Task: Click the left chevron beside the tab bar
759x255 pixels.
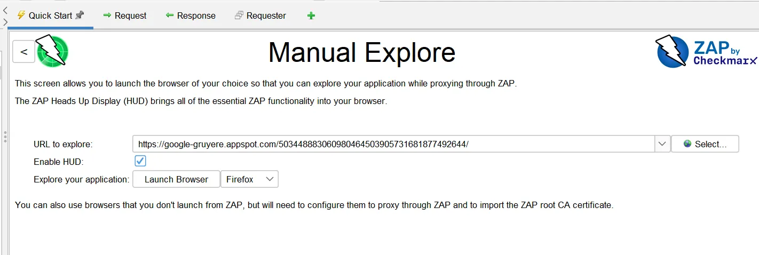Action: [x=5, y=10]
